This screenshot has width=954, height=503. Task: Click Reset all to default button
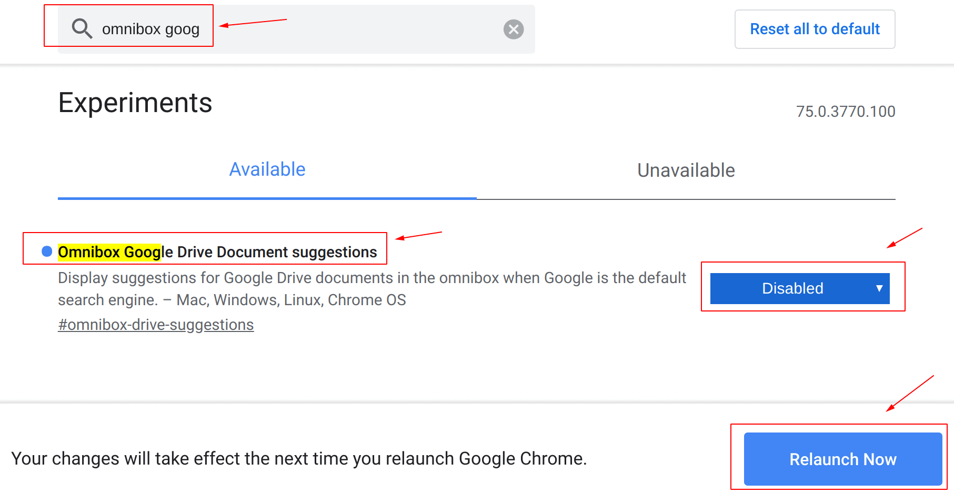tap(815, 29)
